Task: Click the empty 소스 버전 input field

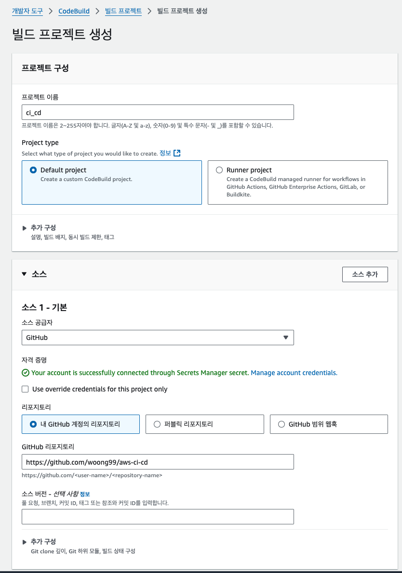Action: click(x=158, y=517)
